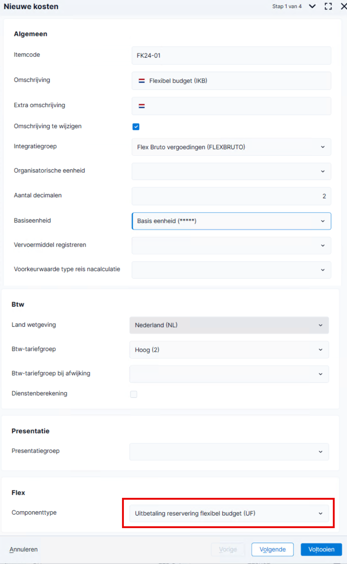Screen dimensions: 347x564
Task: Enable the Dienstenberekening checkbox
Action: [134, 394]
